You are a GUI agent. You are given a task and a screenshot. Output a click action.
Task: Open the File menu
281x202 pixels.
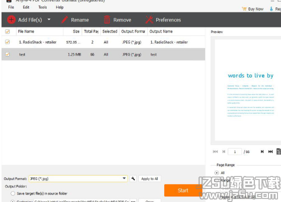[11, 7]
